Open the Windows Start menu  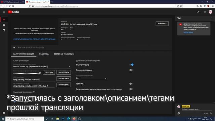pos(3,119)
